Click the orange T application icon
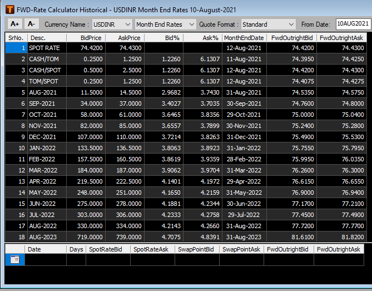The width and height of the screenshot is (372, 291). pyautogui.click(x=10, y=9)
